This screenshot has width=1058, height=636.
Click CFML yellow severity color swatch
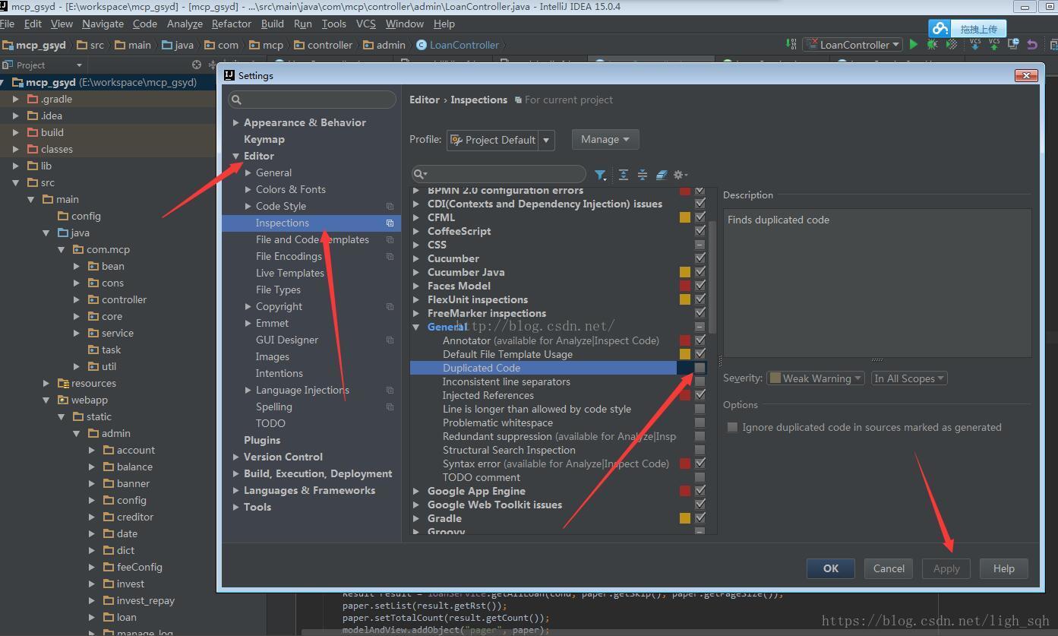coord(685,217)
